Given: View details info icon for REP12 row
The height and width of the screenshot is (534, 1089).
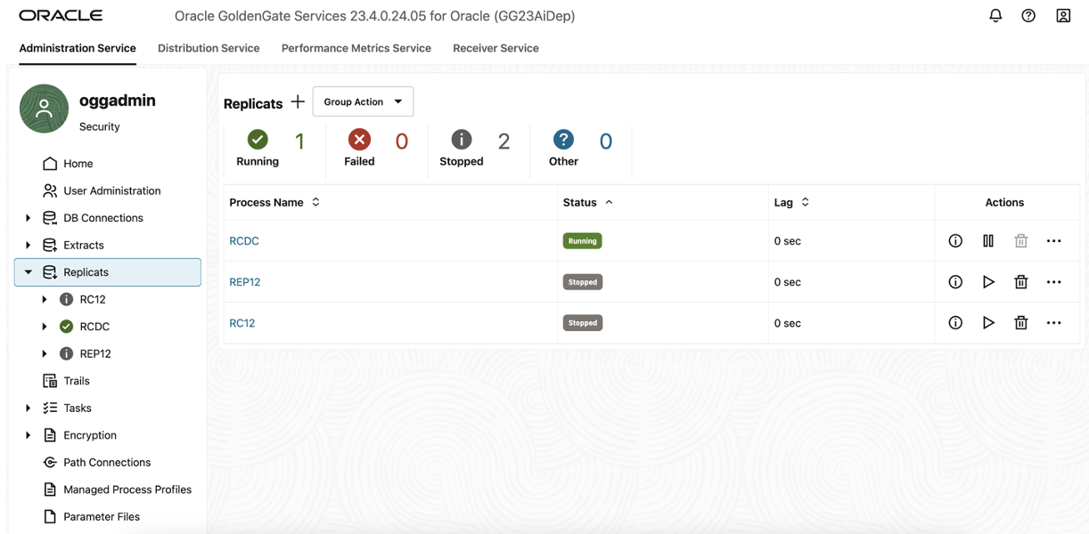Looking at the screenshot, I should click(x=955, y=282).
